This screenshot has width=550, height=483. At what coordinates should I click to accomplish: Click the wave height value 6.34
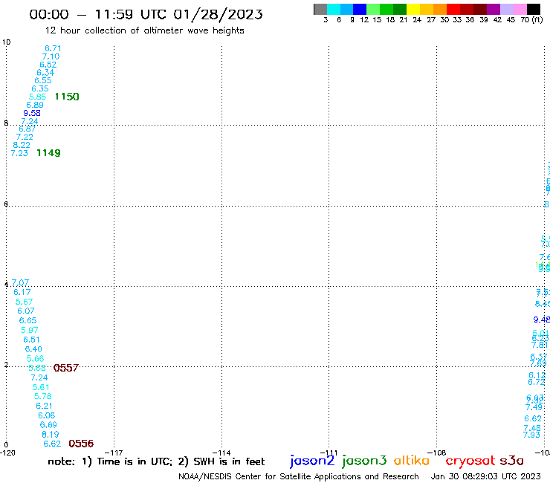tap(45, 73)
